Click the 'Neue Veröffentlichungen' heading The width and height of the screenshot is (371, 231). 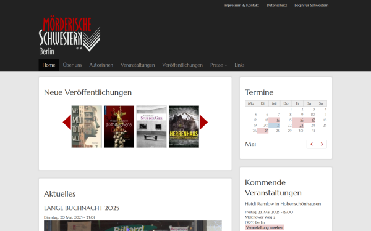(x=88, y=92)
